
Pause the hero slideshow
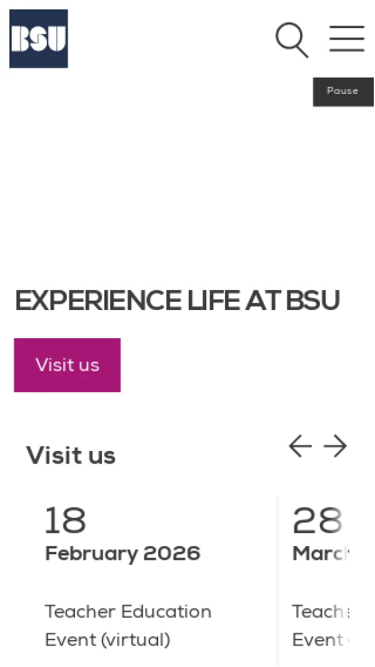(342, 91)
